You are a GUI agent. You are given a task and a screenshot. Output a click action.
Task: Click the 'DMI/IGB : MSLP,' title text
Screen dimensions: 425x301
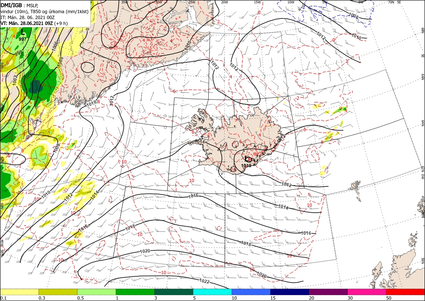point(20,5)
